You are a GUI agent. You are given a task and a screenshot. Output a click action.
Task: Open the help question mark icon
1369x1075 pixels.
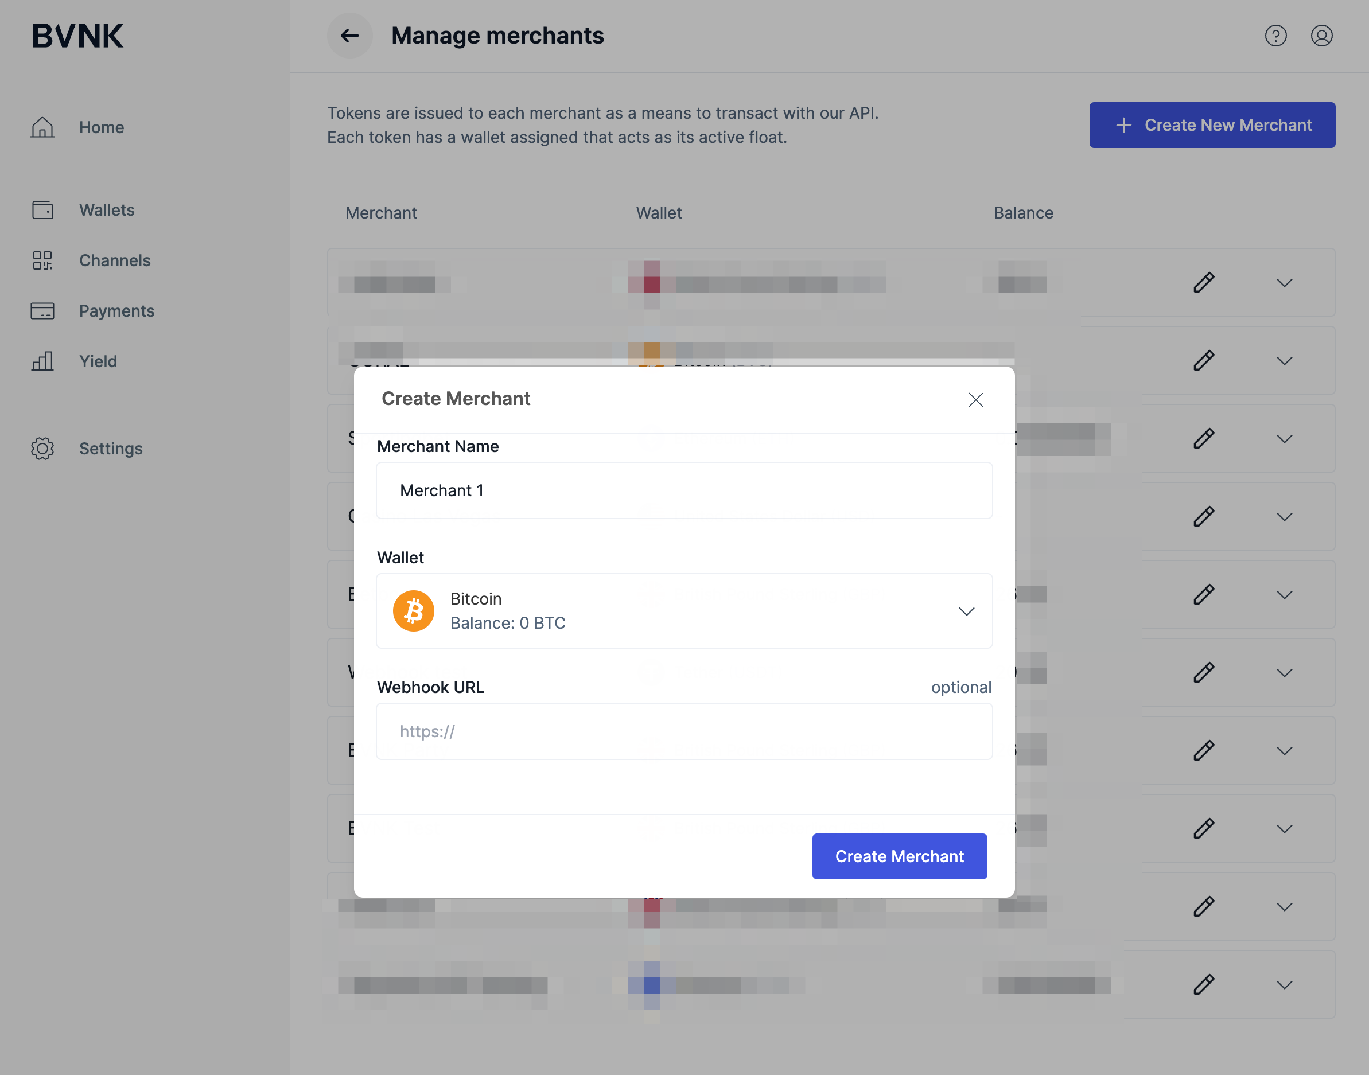(x=1275, y=36)
